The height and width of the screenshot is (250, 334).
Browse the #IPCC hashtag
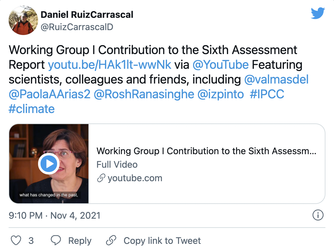267,94
